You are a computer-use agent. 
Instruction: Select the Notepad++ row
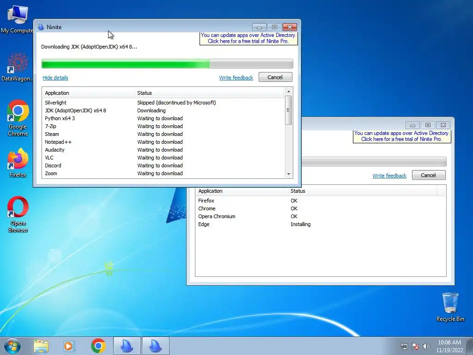point(163,142)
